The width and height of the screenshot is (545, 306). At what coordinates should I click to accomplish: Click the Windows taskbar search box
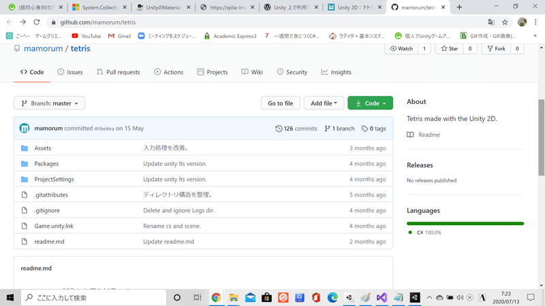click(x=94, y=298)
